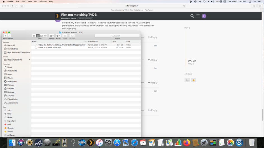Screen dimensions: 264x148
Task: Open the Go menu
Action: point(36,1)
